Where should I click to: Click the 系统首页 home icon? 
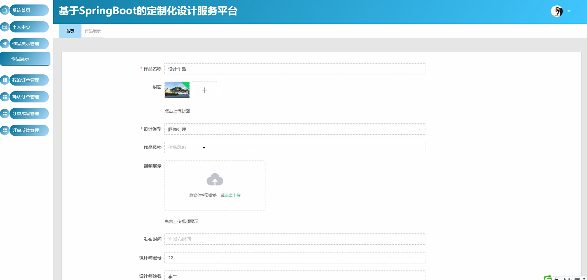pos(4,10)
